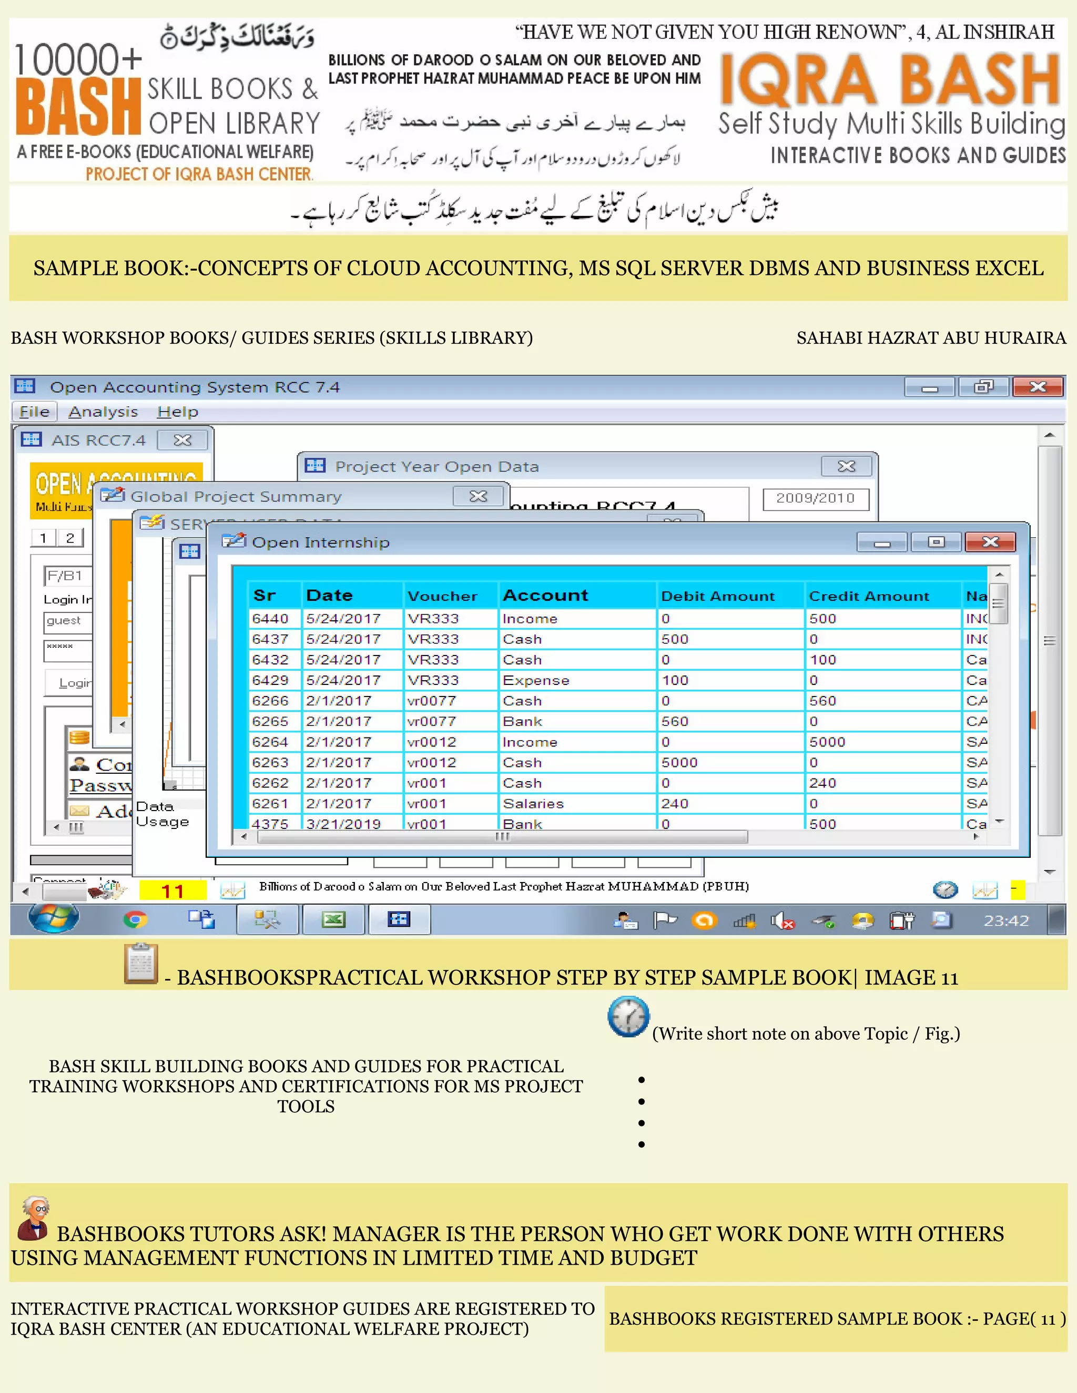The image size is (1077, 1393).
Task: Select the Expense account cell
Action: tap(577, 680)
